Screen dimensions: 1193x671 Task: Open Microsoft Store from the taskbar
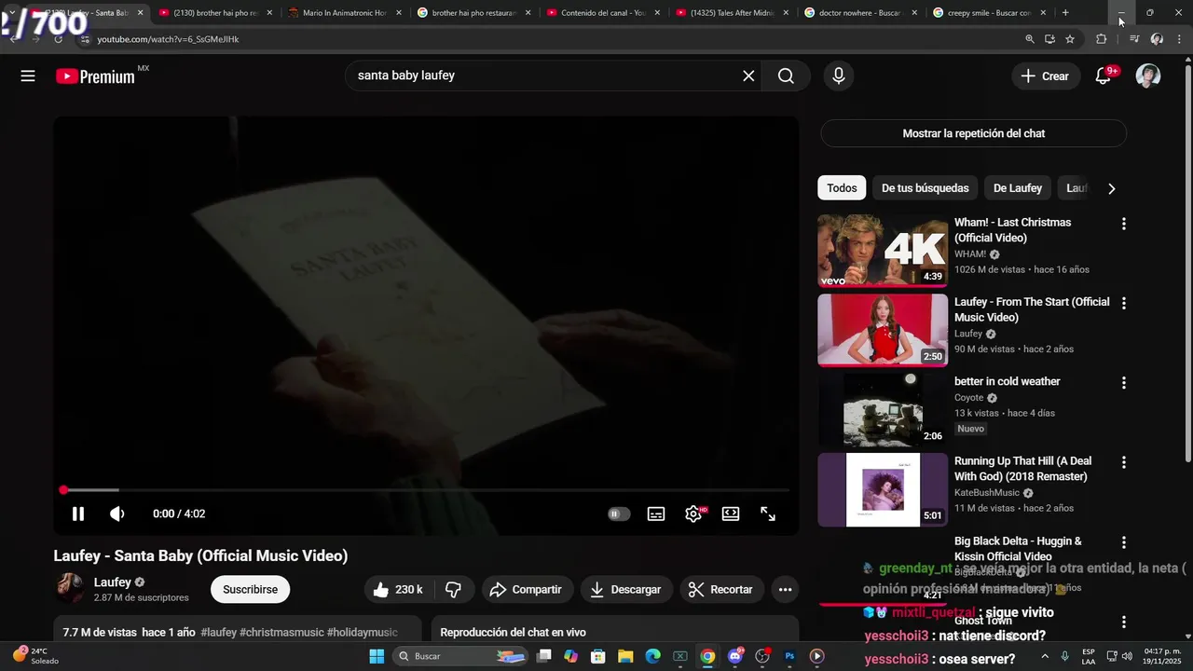[598, 656]
